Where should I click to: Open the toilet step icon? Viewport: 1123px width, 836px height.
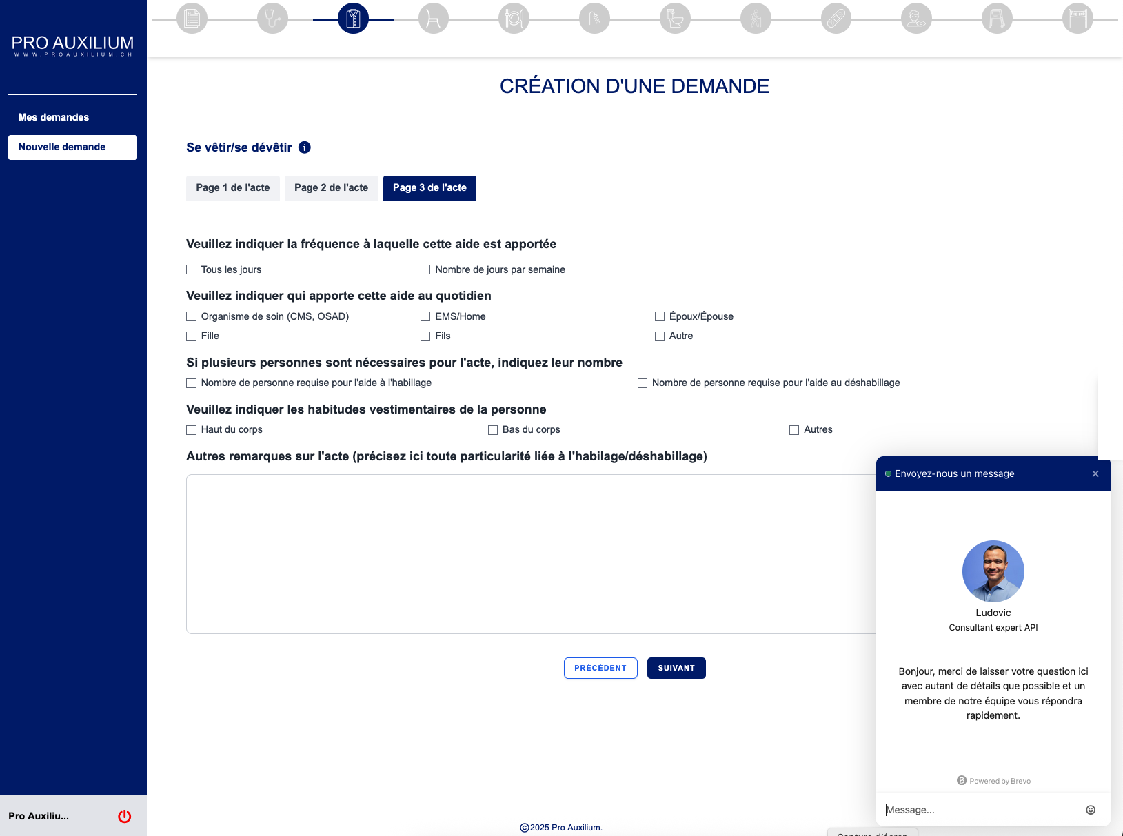point(675,18)
